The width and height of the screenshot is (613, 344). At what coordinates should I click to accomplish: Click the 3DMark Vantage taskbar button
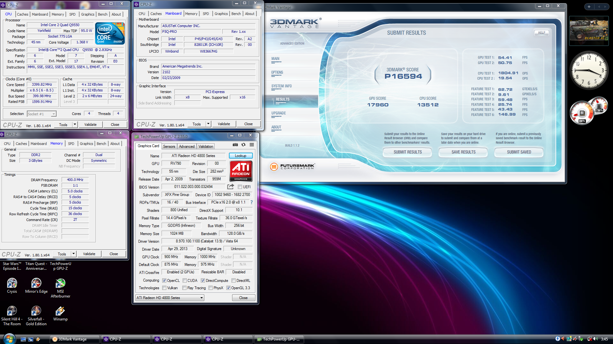75,339
